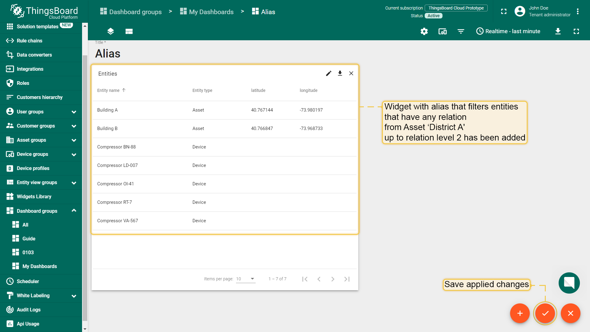The height and width of the screenshot is (332, 590).
Task: Go to Dashboard groups breadcrumb
Action: [131, 12]
